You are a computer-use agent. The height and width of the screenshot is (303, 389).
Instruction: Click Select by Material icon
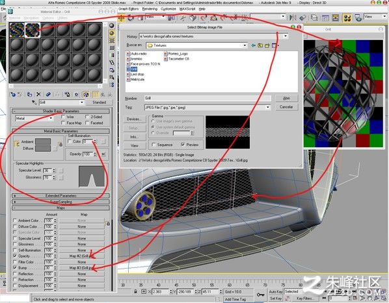(x=112, y=78)
